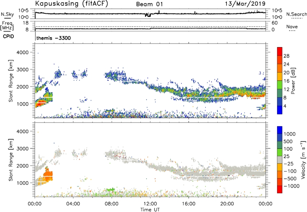Click the red top segment of Power color bar
Screen dimensions: 307x212
tap(280, 51)
